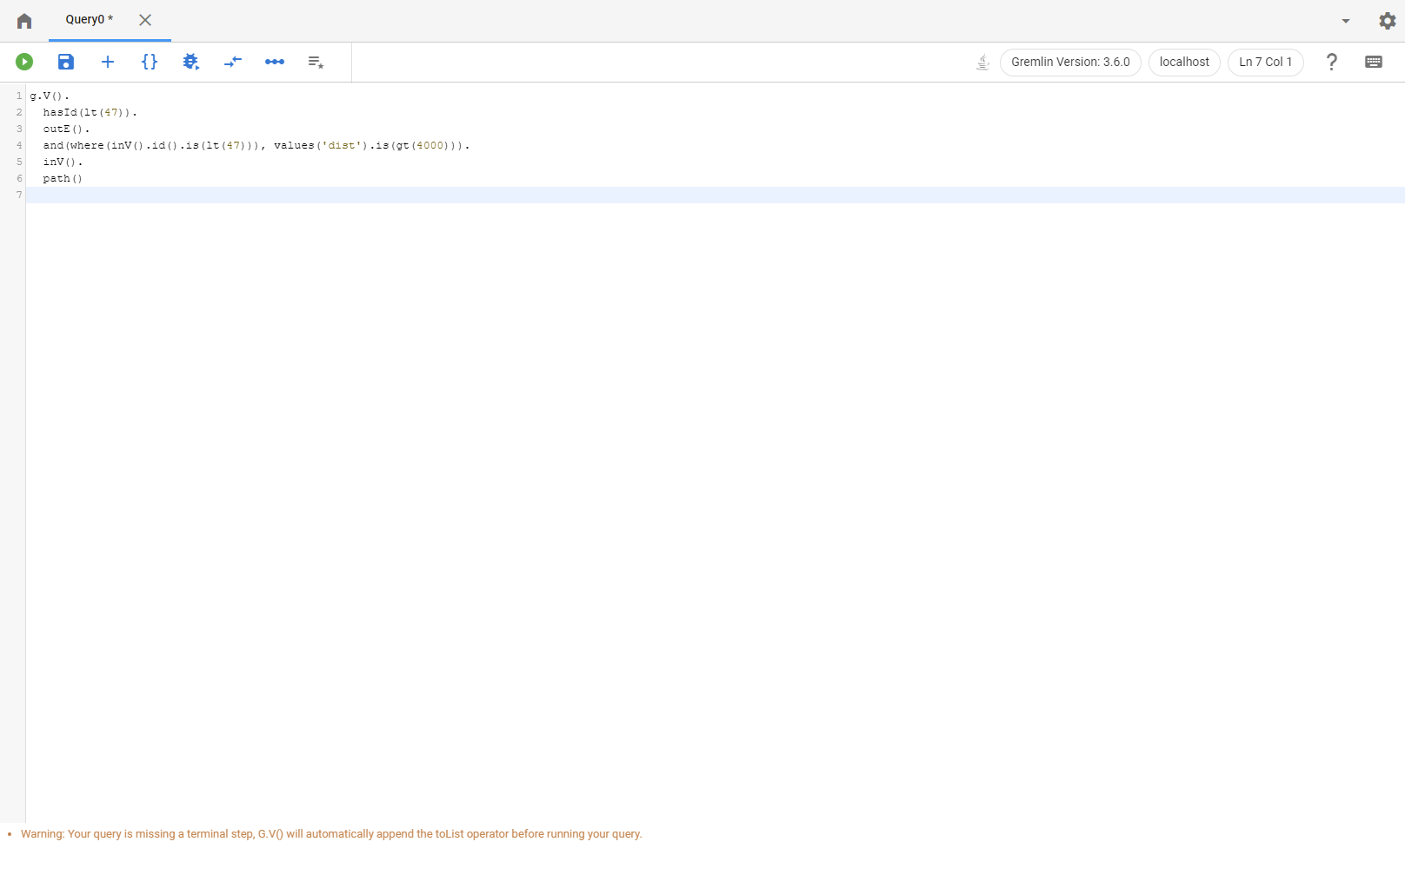Click code line 'inV().'
Image resolution: width=1405 pixels, height=875 pixels.
pos(63,162)
